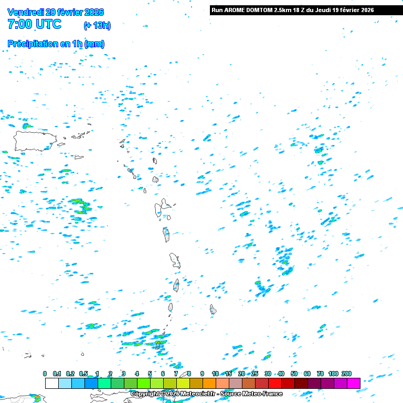
Task: Click the yellow 7 mm legend swatch
Action: [183, 384]
